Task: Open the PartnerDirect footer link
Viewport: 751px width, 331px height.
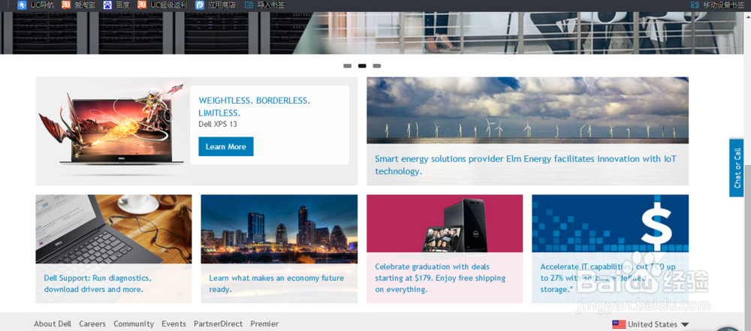Action: (219, 323)
